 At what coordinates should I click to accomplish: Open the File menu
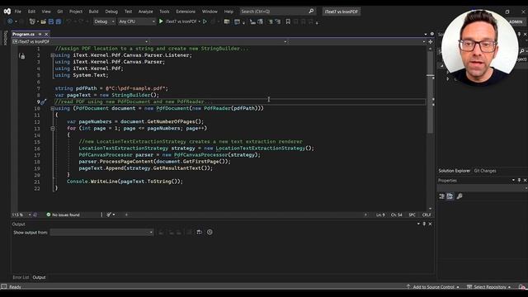[18, 12]
